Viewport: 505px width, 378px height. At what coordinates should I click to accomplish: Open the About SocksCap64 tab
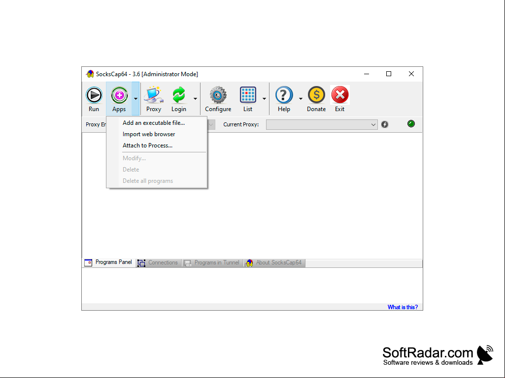[274, 262]
